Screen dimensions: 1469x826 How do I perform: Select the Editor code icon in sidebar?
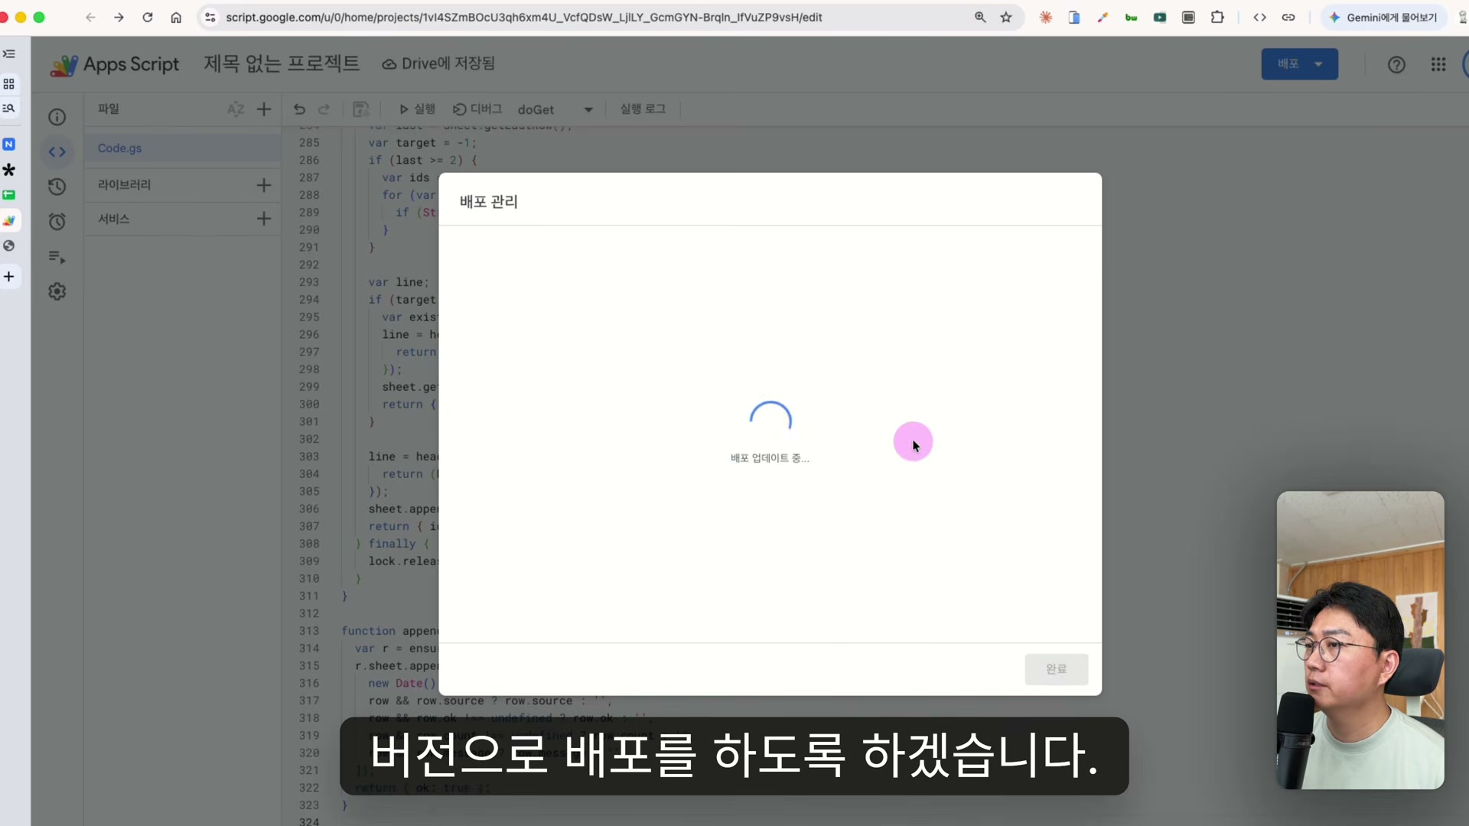[x=57, y=151]
